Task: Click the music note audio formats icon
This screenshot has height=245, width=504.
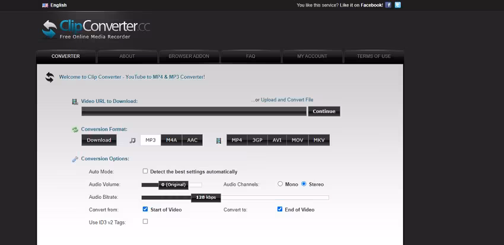Action: pyautogui.click(x=132, y=140)
